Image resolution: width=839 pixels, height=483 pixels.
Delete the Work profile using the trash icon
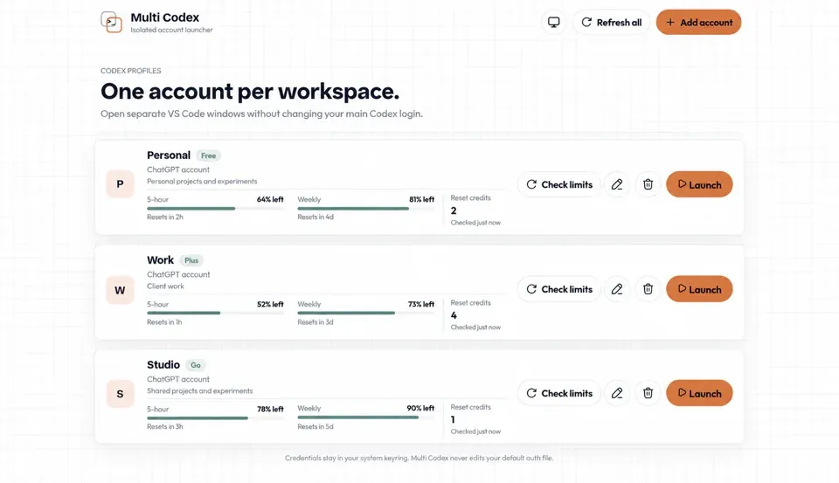648,289
